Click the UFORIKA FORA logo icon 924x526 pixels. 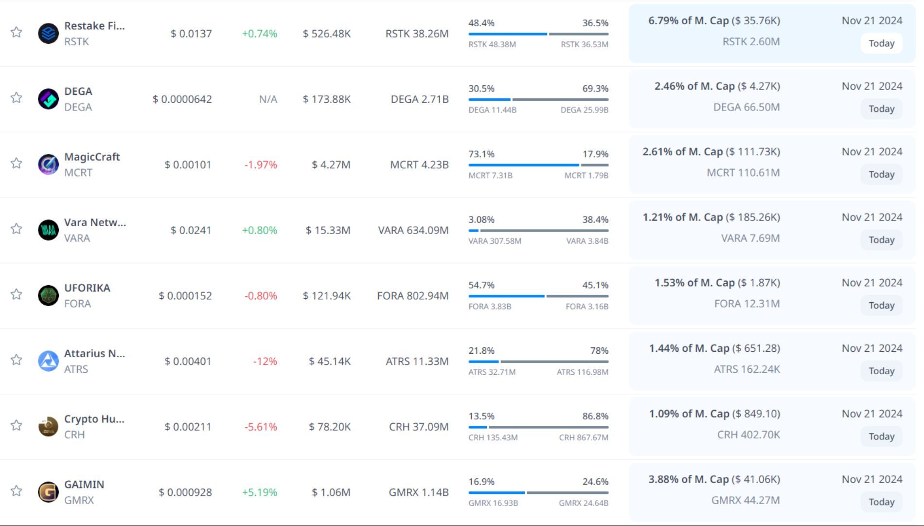coord(48,295)
